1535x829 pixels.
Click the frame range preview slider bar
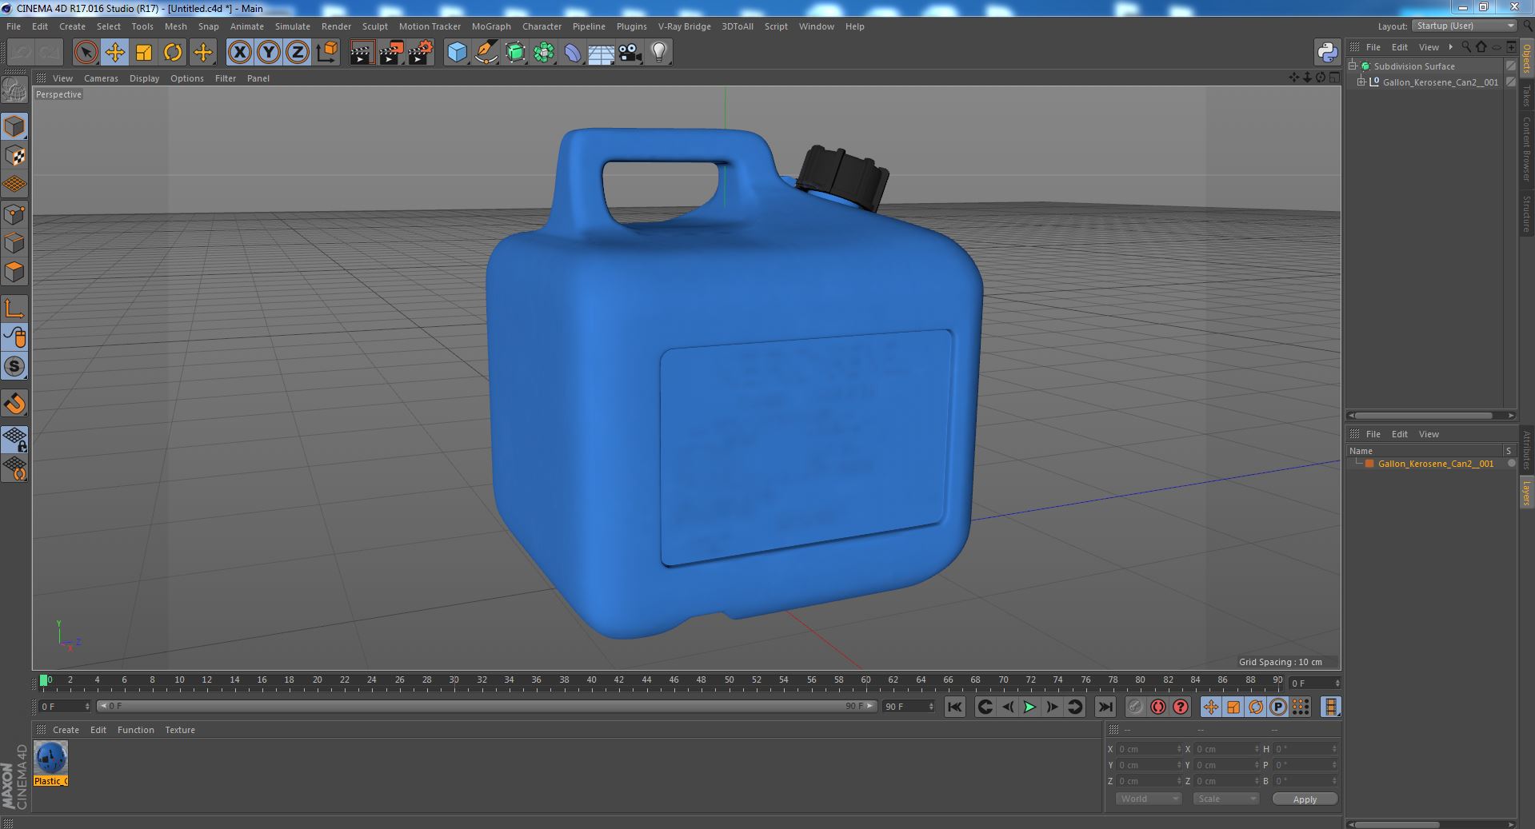pyautogui.click(x=486, y=707)
